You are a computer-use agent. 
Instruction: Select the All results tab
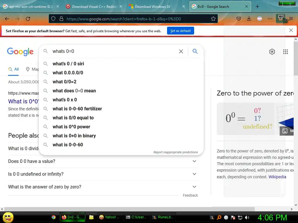pyautogui.click(x=13, y=69)
